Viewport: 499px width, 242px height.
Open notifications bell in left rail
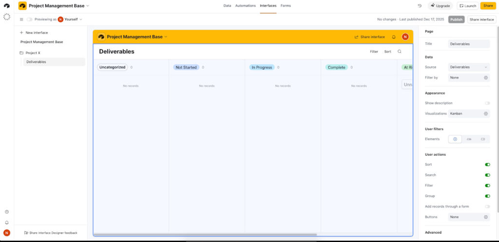pyautogui.click(x=7, y=223)
